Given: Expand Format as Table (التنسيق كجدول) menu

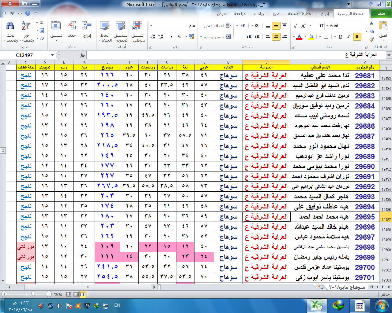Looking at the screenshot, I should tap(121, 32).
